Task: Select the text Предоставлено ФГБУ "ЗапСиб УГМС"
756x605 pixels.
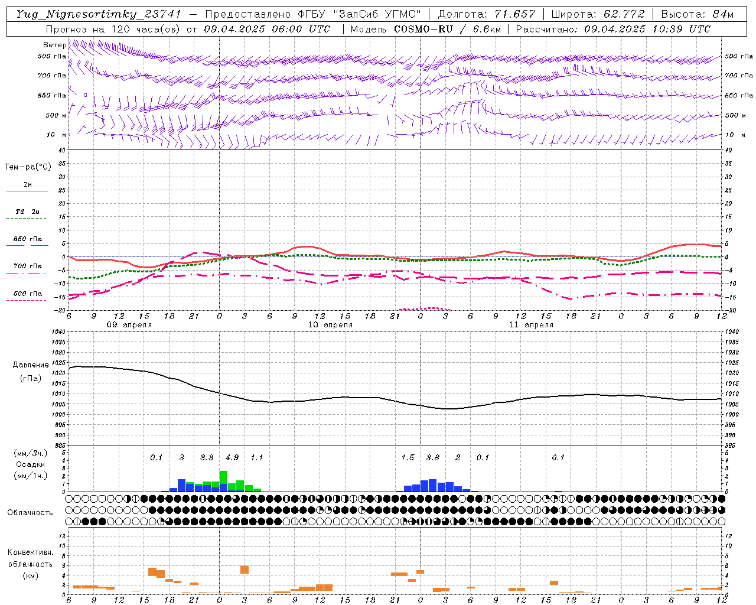Action: 314,14
